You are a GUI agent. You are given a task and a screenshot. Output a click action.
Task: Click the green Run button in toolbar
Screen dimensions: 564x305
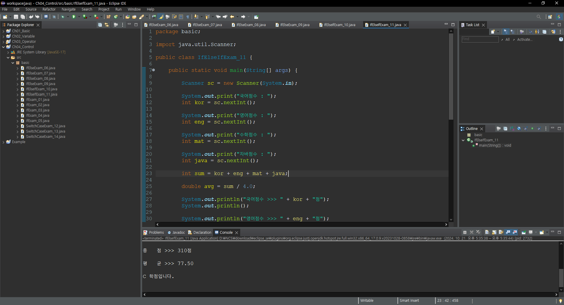(74, 17)
